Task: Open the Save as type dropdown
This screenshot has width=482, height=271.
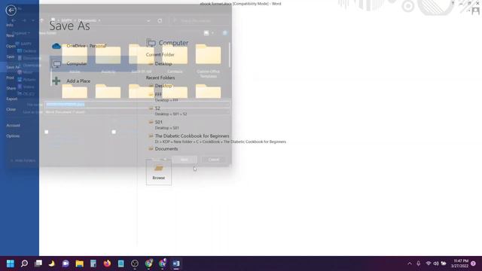Action: pyautogui.click(x=137, y=112)
